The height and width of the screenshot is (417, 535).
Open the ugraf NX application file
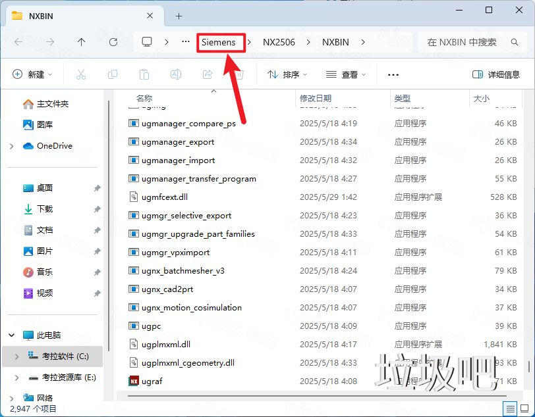tap(151, 381)
